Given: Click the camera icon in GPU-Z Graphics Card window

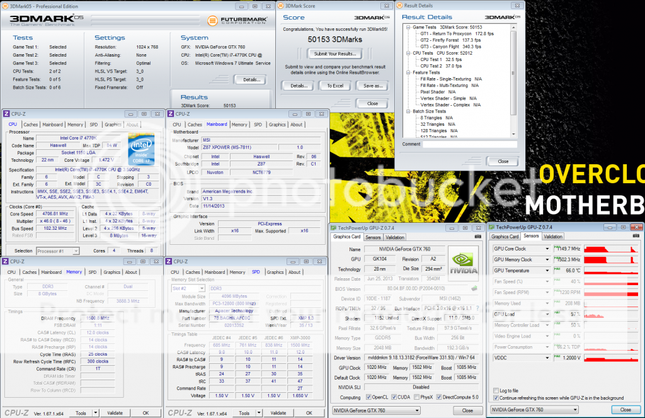Looking at the screenshot, I should (x=477, y=237).
